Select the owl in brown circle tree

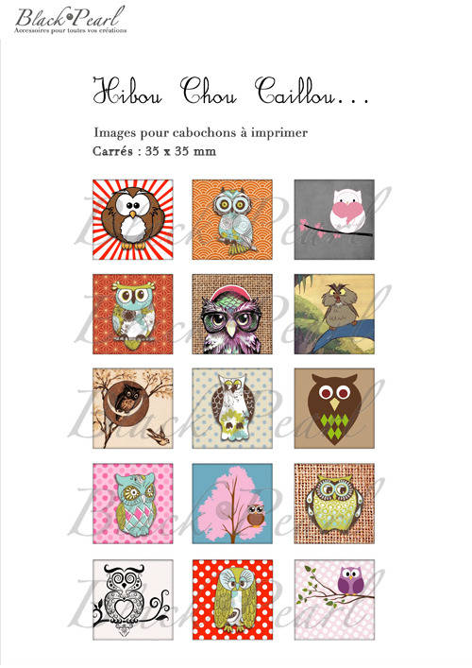tap(133, 408)
